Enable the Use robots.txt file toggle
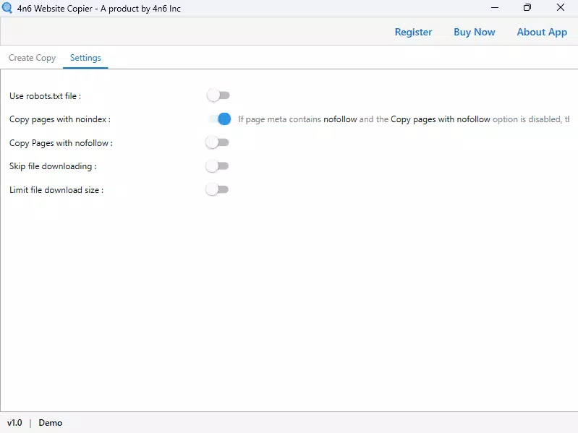 [x=218, y=95]
